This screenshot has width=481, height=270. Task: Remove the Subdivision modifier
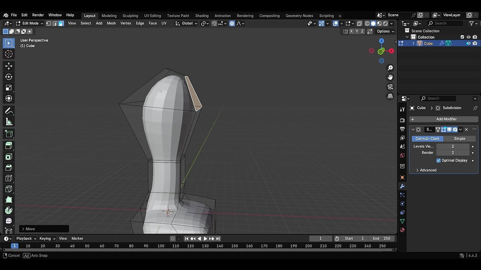466,129
